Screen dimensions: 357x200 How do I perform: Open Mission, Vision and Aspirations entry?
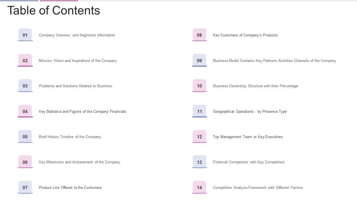[78, 61]
